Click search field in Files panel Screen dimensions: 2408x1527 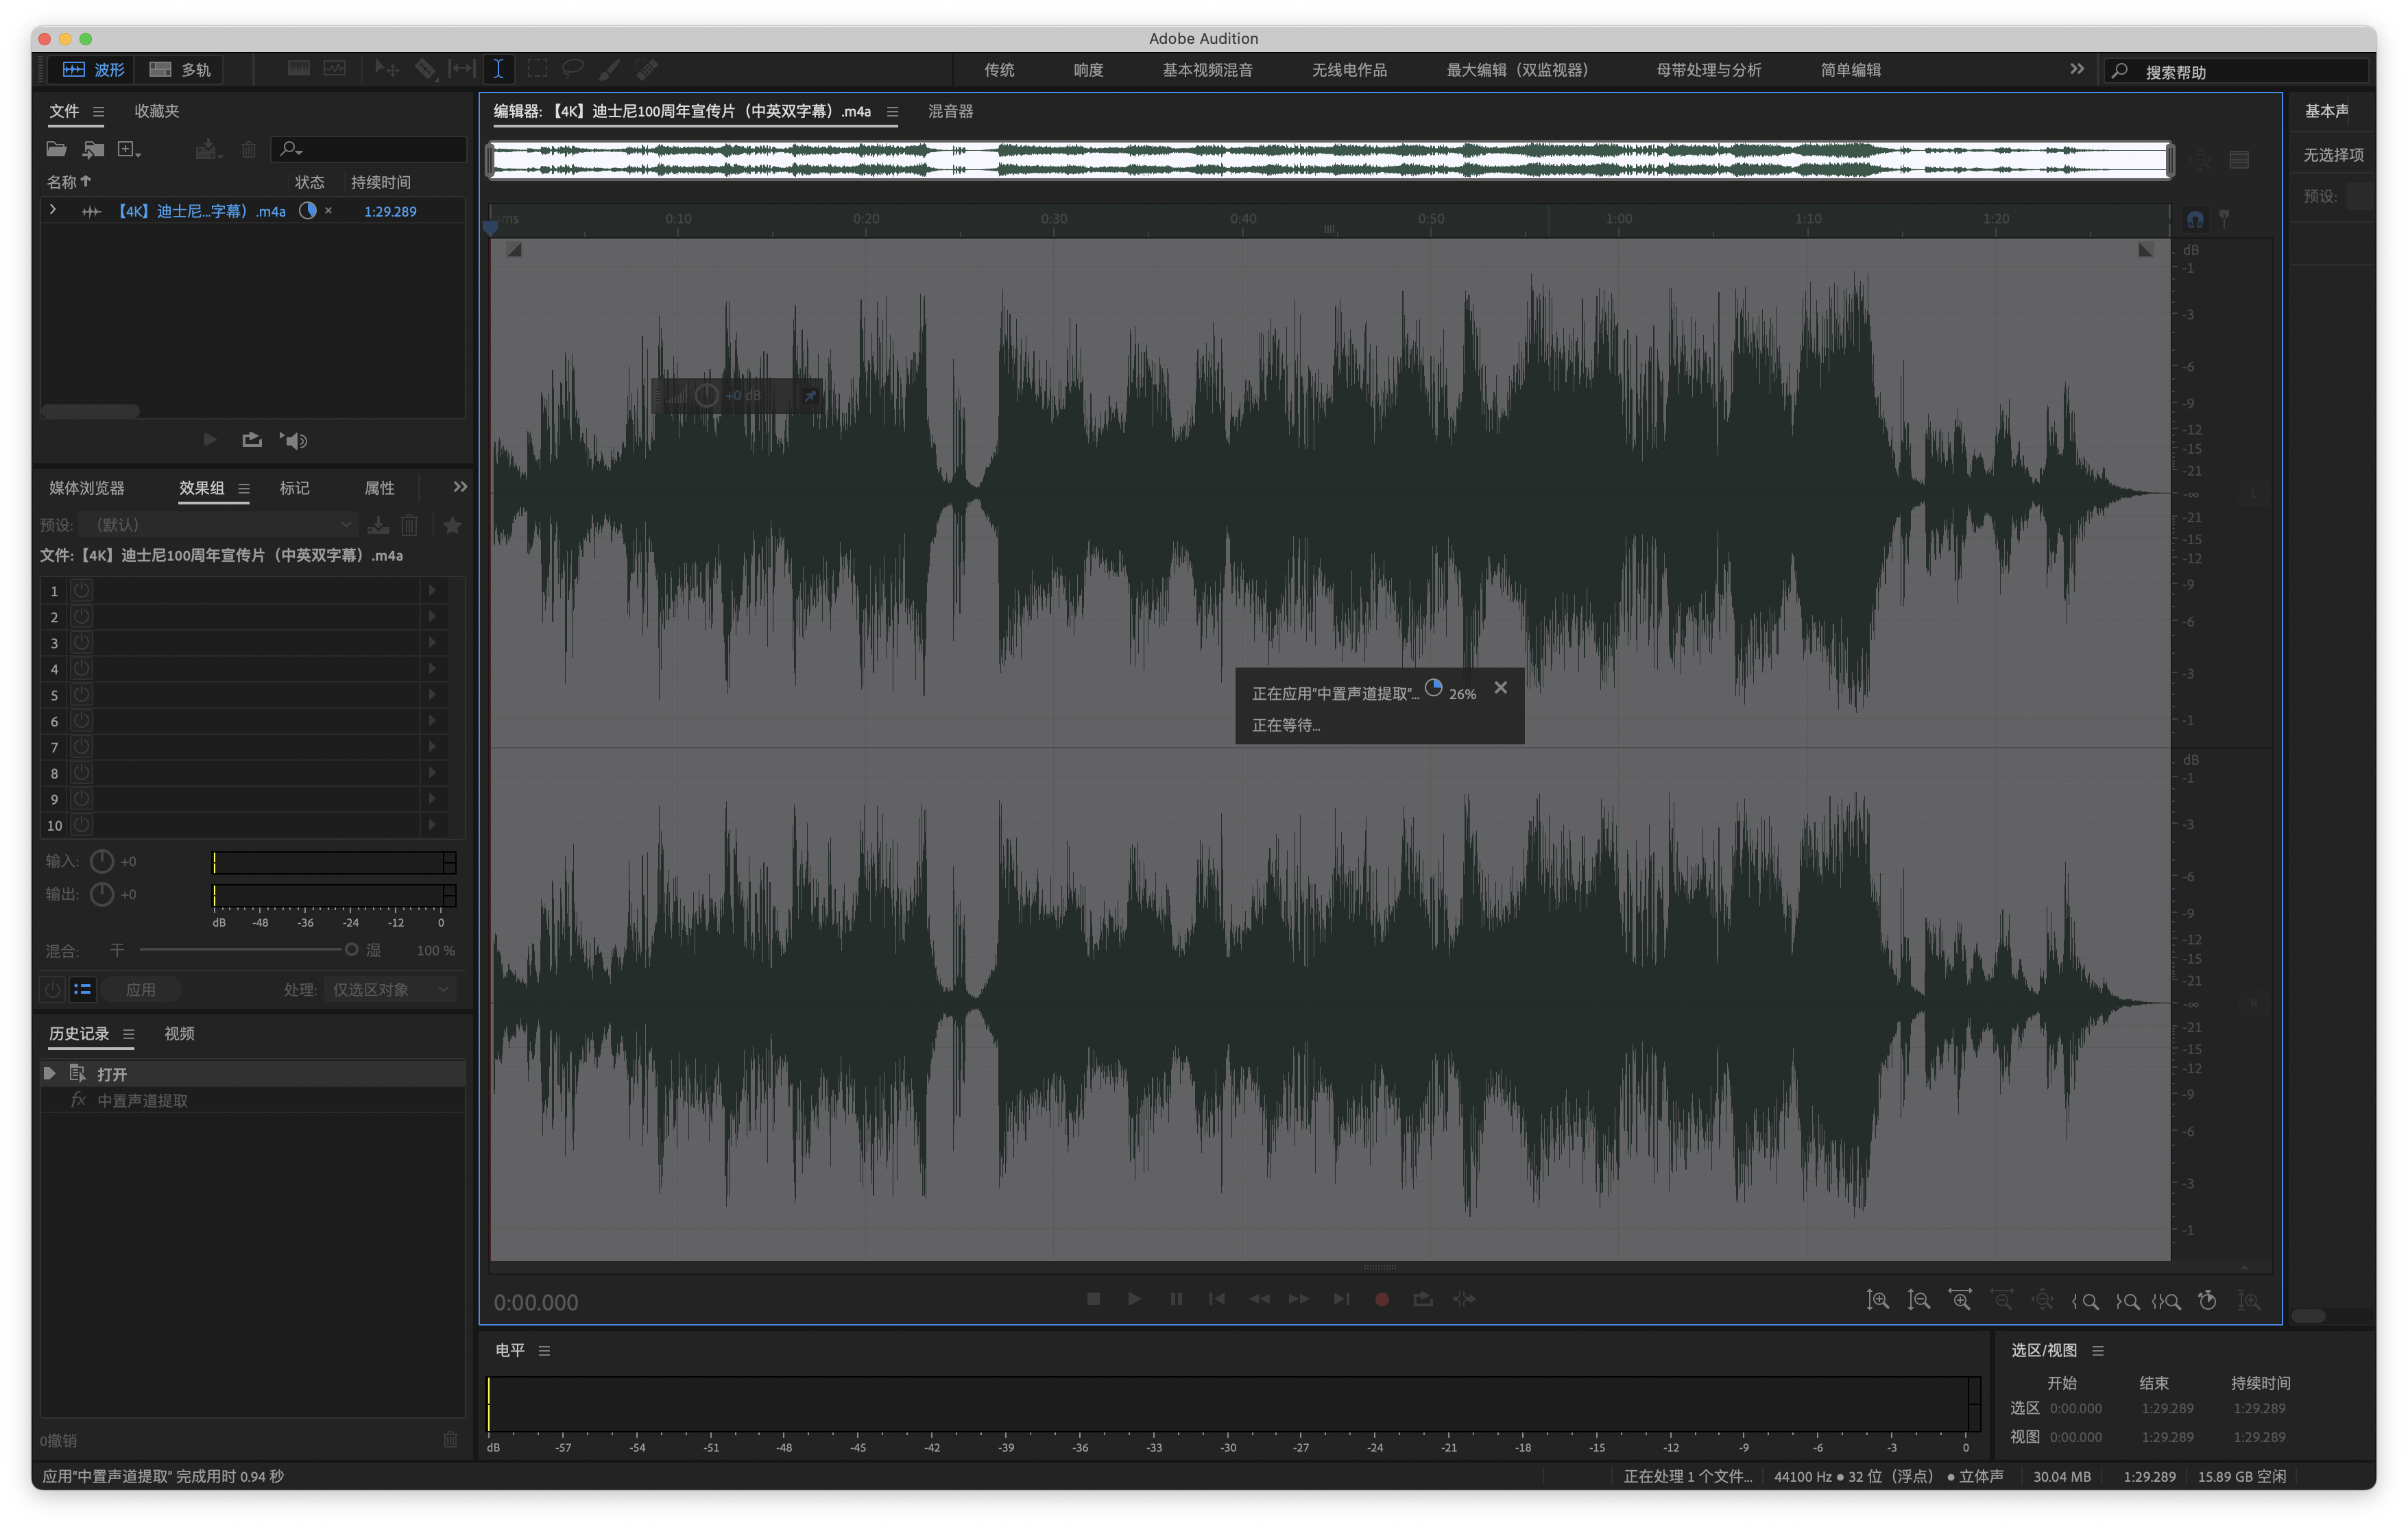(368, 149)
